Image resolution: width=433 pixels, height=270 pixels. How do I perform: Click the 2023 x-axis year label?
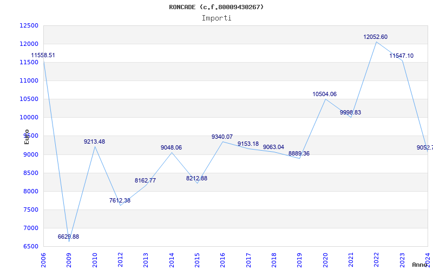(x=402, y=260)
